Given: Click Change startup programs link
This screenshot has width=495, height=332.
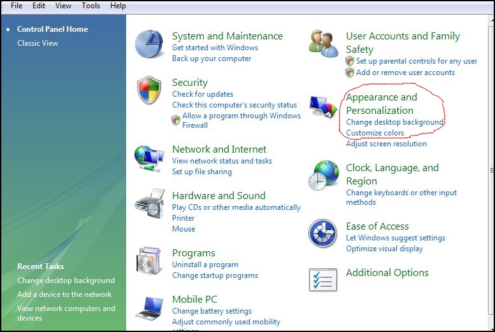Looking at the screenshot, I should click(x=215, y=275).
